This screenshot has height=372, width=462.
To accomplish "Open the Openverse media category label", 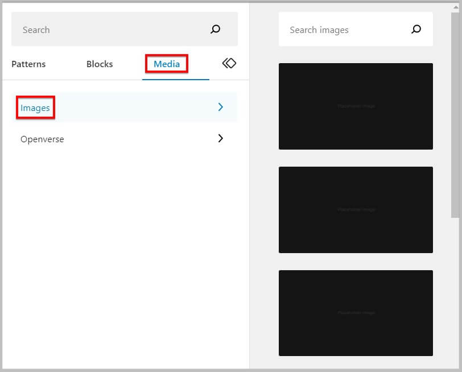I will [x=42, y=139].
